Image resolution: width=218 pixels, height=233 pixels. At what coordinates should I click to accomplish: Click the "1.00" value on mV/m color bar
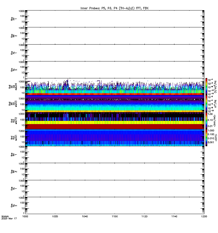point(210,114)
